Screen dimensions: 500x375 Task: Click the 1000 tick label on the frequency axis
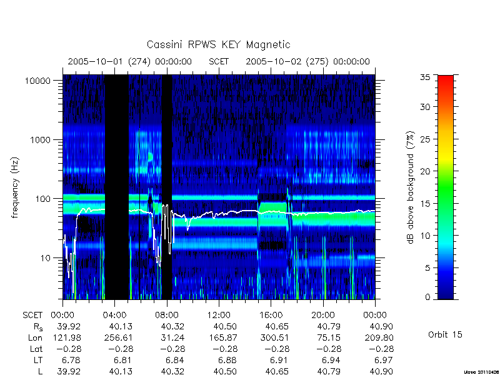[40, 140]
